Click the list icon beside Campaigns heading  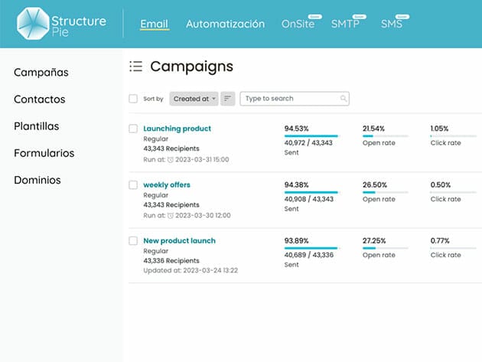(x=136, y=67)
